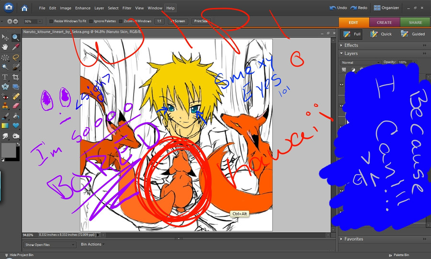431x259 pixels.
Task: Open the Window menu
Action: click(155, 8)
